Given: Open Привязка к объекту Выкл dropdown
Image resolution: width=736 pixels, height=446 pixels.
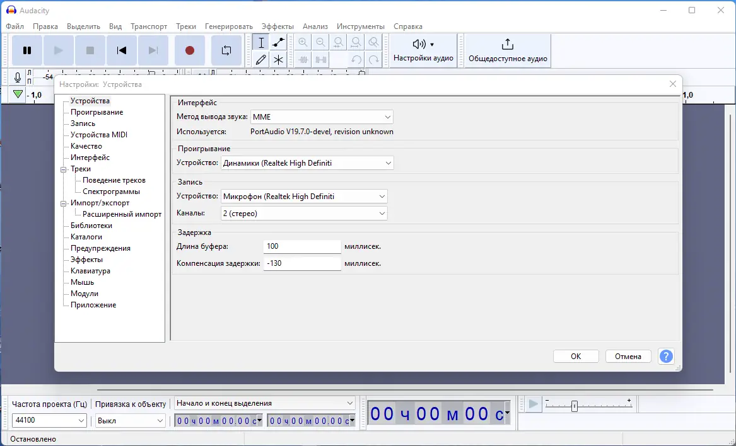Looking at the screenshot, I should (130, 420).
